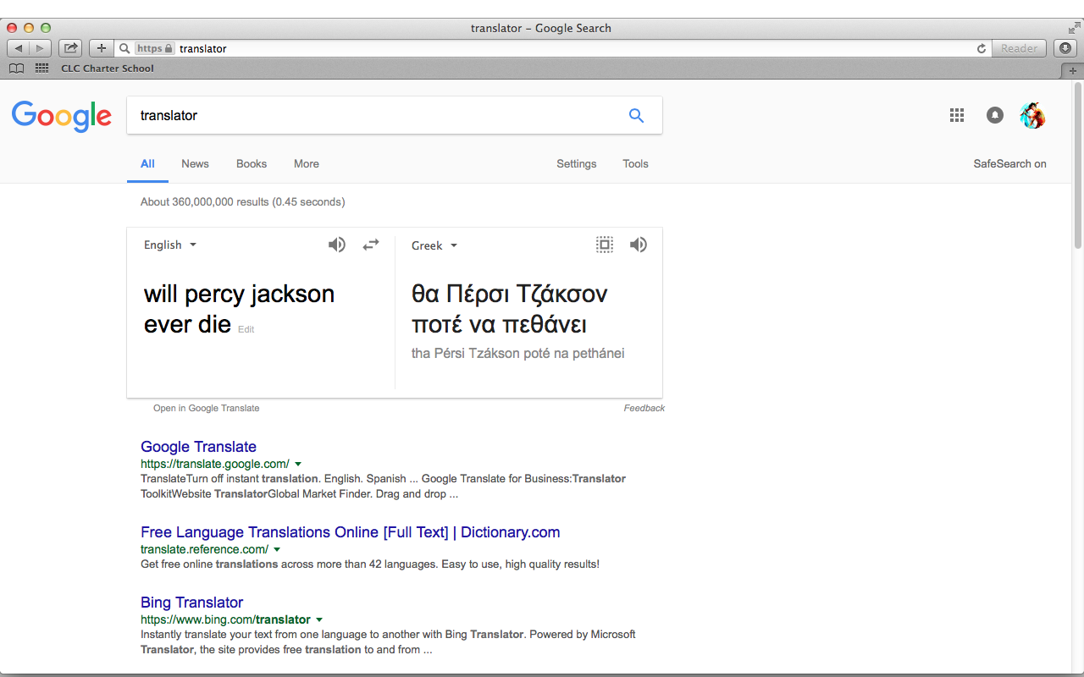The width and height of the screenshot is (1084, 677).
Task: Listen to the English source text
Action: [x=337, y=245]
